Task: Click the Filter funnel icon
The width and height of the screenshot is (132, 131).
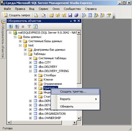Action: click(x=29, y=26)
